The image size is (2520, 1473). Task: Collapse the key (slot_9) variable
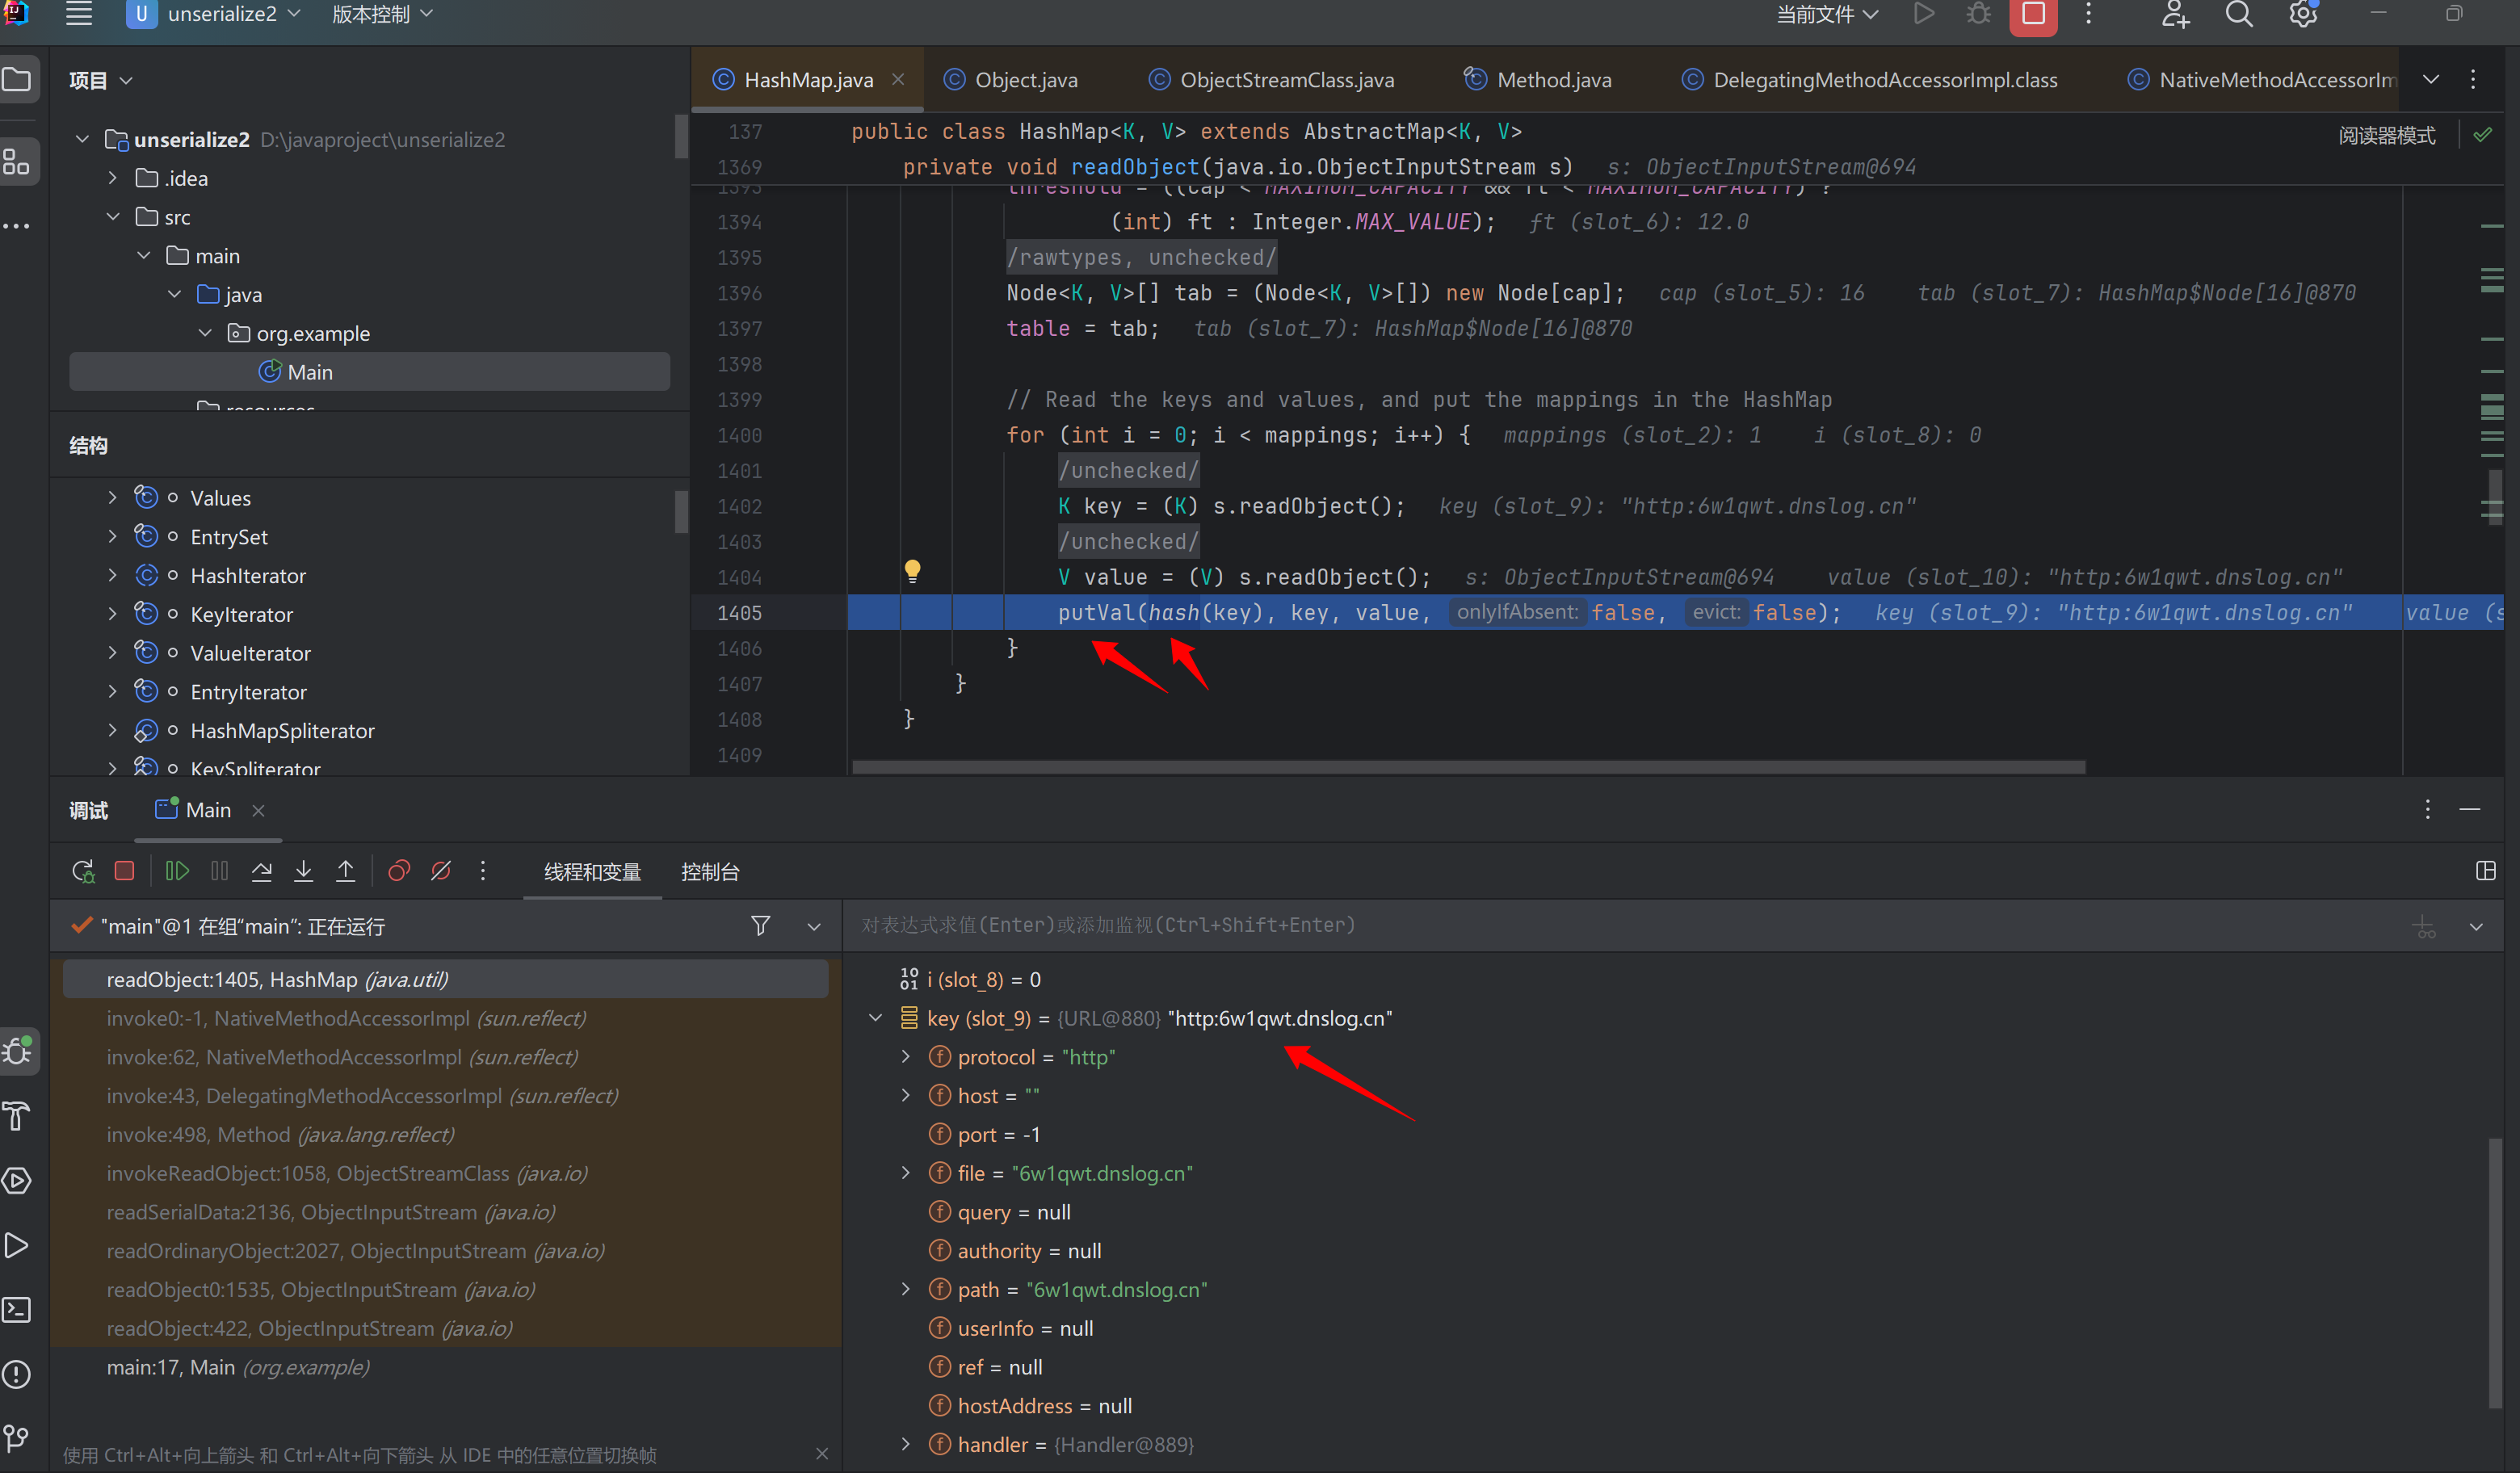click(x=876, y=1018)
